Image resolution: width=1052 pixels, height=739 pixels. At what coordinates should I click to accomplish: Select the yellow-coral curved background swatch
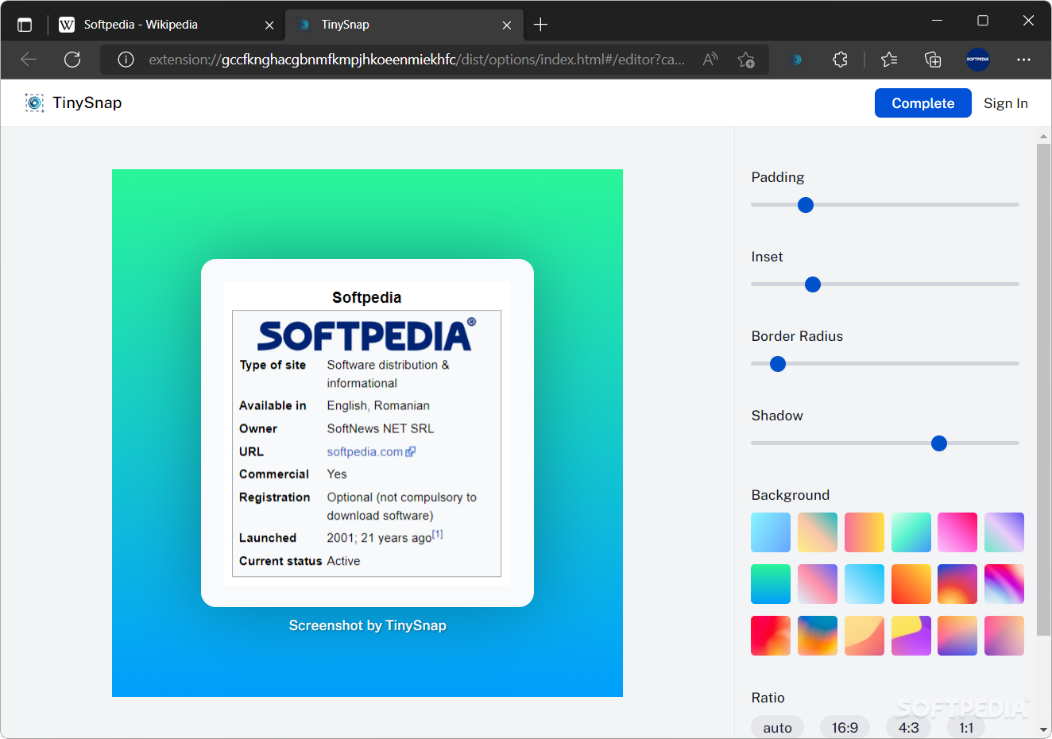[x=864, y=636]
